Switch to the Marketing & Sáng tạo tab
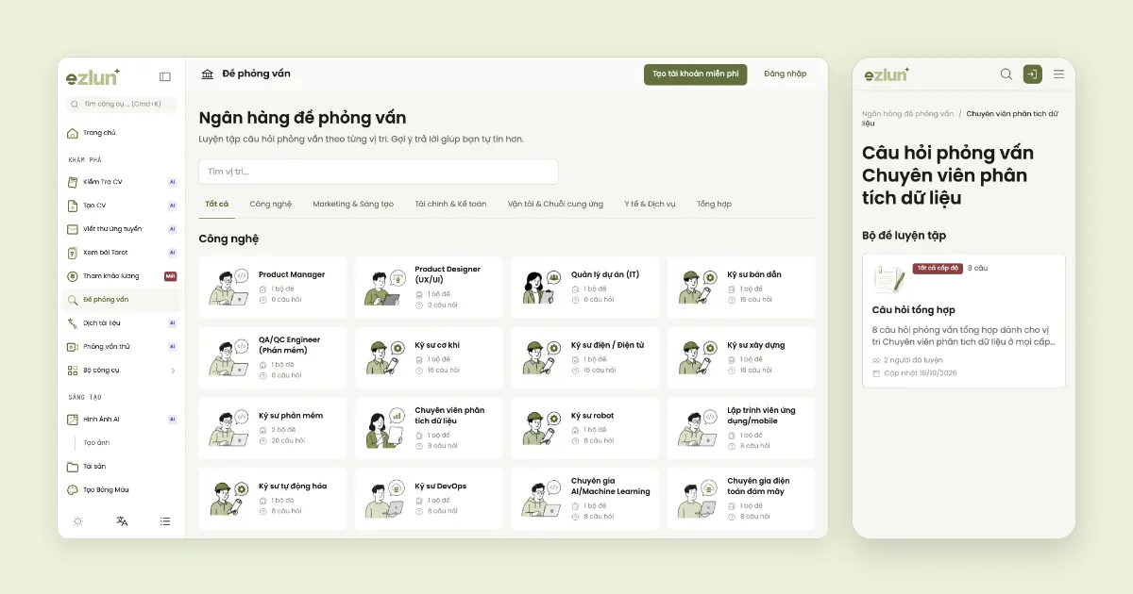The image size is (1133, 594). tap(353, 205)
